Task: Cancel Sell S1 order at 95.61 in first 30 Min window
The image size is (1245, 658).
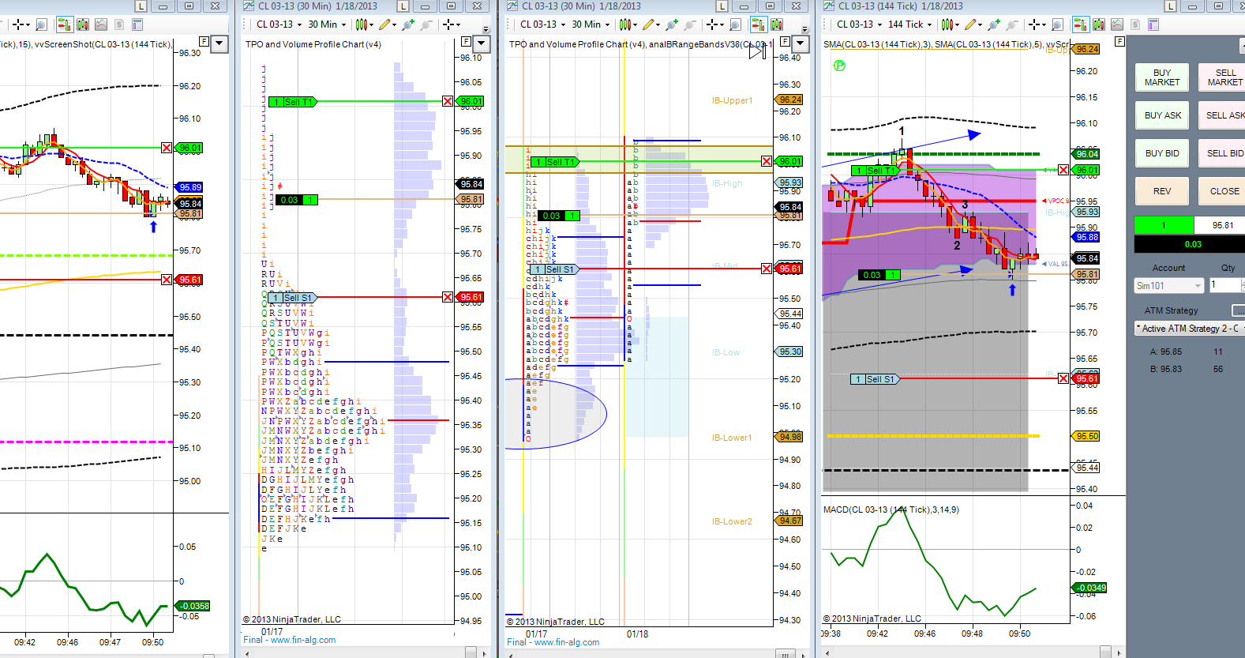Action: 448,297
